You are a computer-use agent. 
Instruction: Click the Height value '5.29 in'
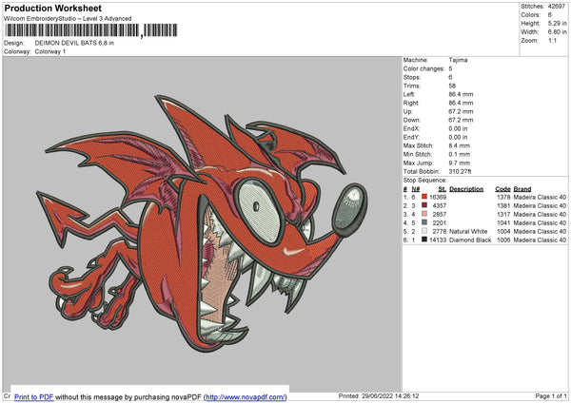coord(557,23)
